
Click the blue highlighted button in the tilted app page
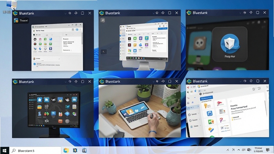pos(207,98)
